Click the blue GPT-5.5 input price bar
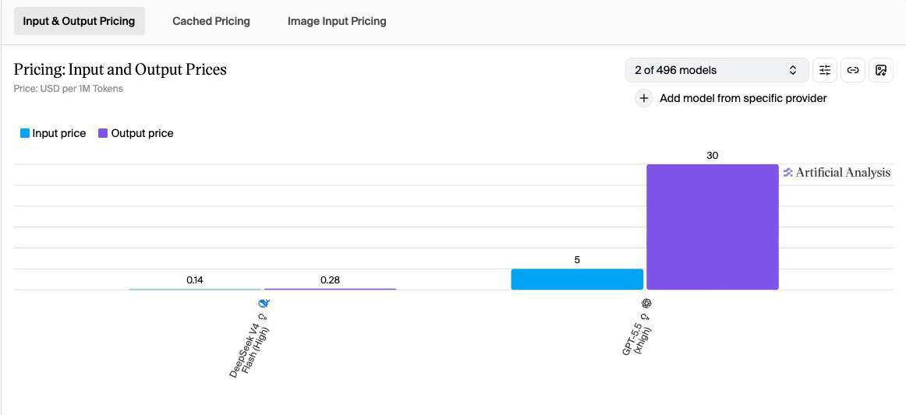906x415 pixels. coord(577,280)
